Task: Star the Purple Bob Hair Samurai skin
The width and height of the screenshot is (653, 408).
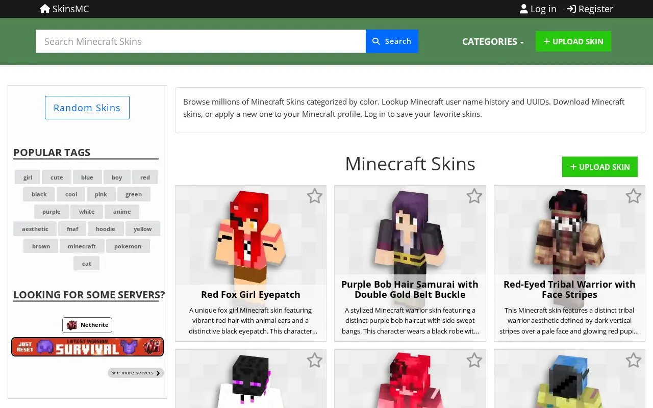Action: pyautogui.click(x=474, y=196)
